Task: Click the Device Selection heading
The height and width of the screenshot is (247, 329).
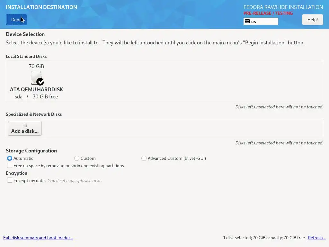Action: tap(25, 34)
